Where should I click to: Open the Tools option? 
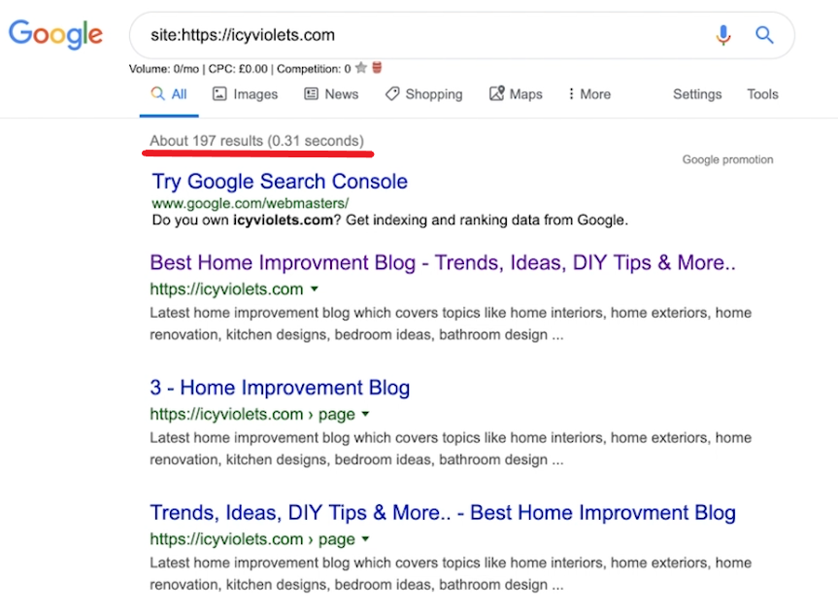[x=762, y=94]
